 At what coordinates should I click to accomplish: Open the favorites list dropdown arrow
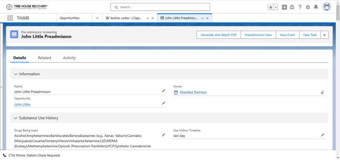276,7
